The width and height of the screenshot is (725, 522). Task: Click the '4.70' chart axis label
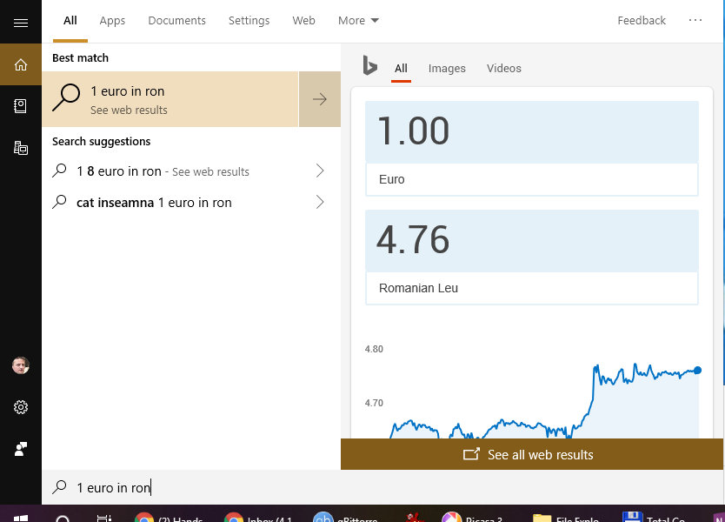tap(374, 403)
